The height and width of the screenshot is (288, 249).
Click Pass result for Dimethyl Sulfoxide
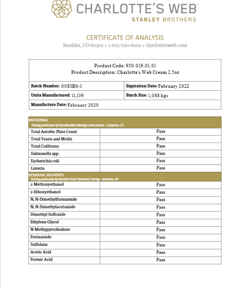click(161, 215)
